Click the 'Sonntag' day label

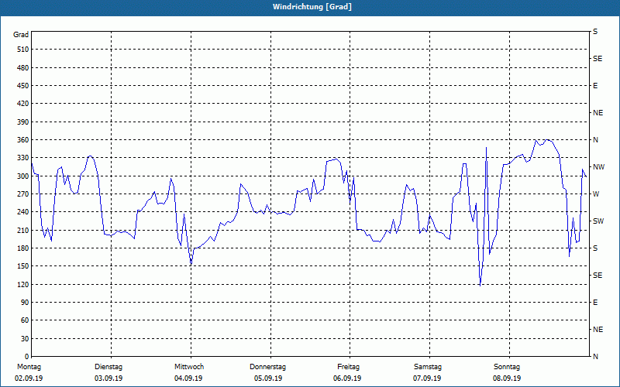[x=507, y=367]
